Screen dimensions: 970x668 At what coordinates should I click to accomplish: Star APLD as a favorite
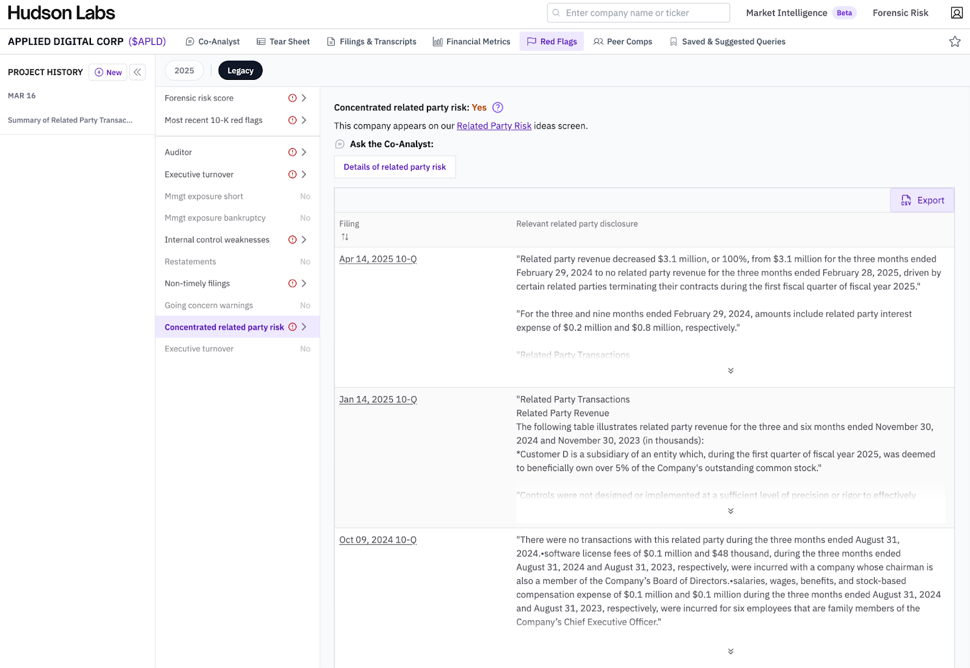point(955,42)
